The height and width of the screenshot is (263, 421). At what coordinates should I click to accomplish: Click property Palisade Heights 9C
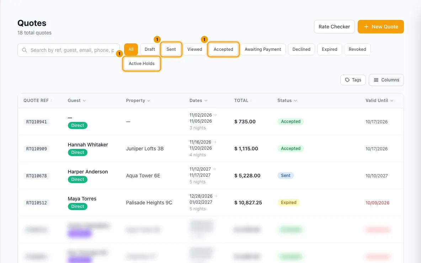pyautogui.click(x=149, y=203)
